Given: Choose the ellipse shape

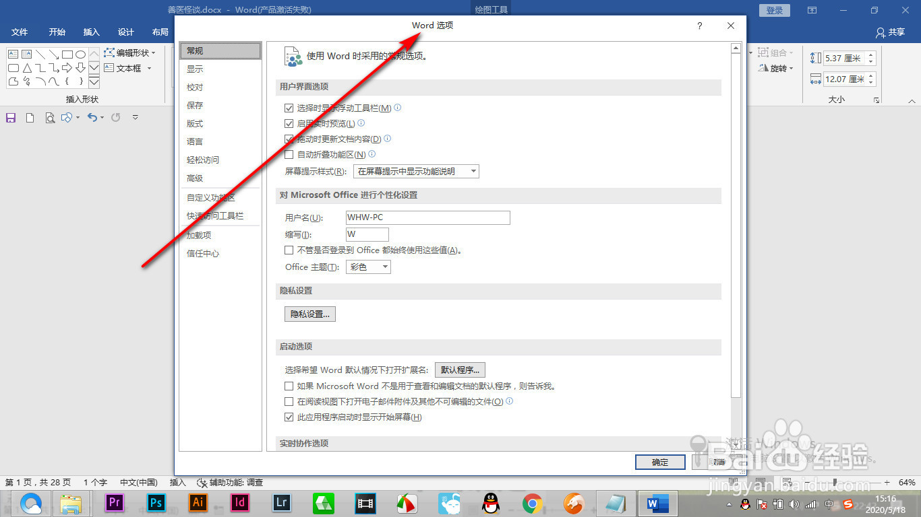Looking at the screenshot, I should tap(80, 55).
